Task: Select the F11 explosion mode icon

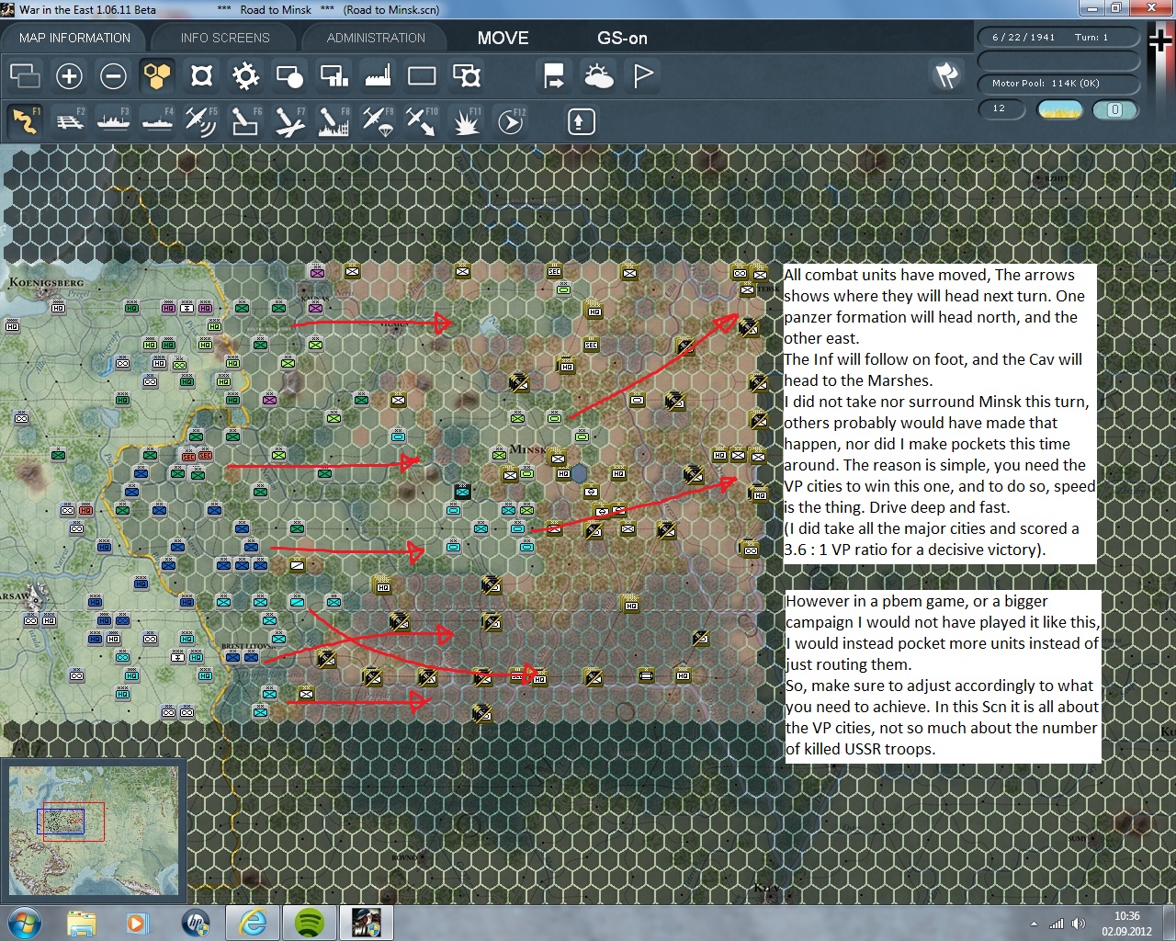Action: coord(466,121)
